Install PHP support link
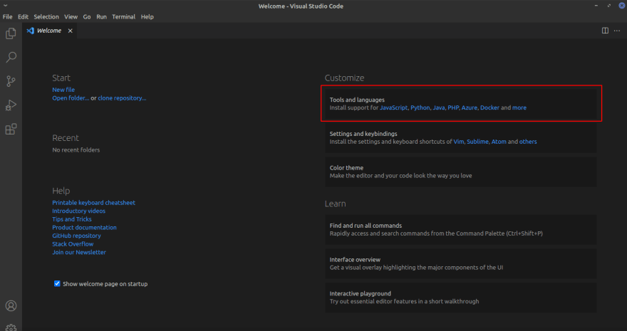 pyautogui.click(x=453, y=107)
